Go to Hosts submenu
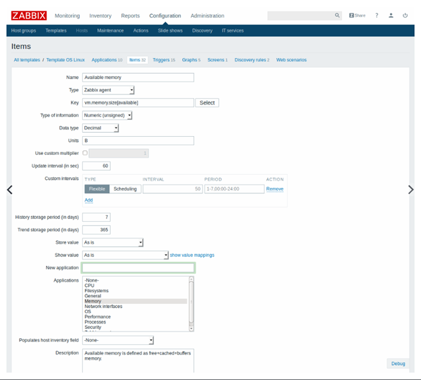Viewport: 421px width, 380px height. coord(82,30)
